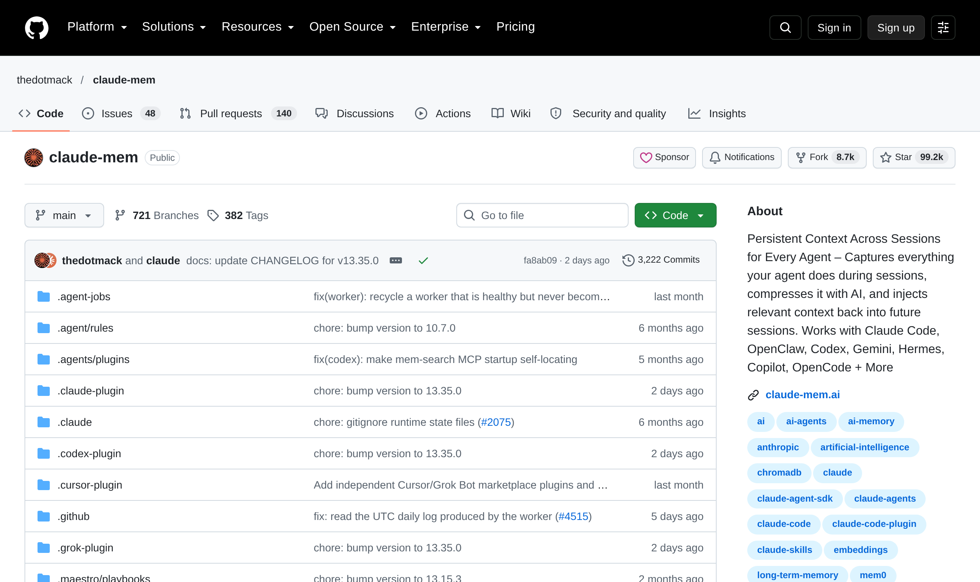Viewport: 980px width, 582px height.
Task: Open the 721 Branches link
Action: pos(157,215)
